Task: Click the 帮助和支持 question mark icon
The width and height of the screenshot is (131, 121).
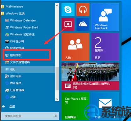Action: (x=7, y=48)
